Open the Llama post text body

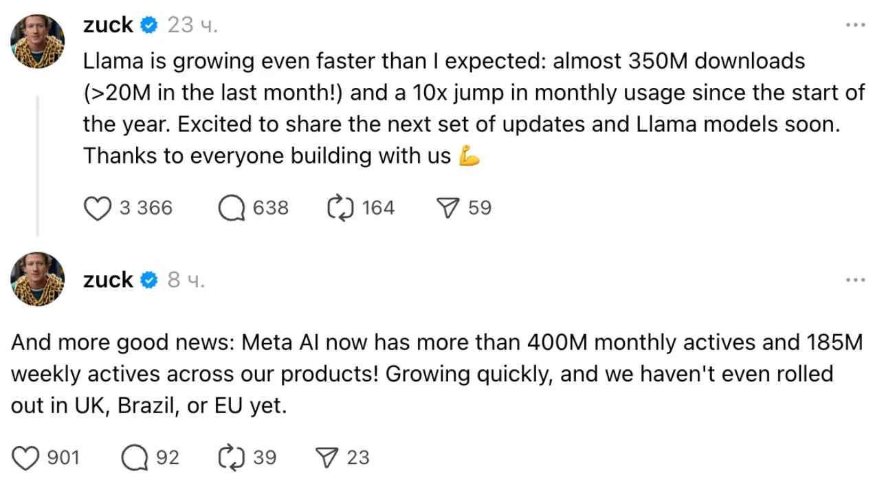click(x=474, y=109)
